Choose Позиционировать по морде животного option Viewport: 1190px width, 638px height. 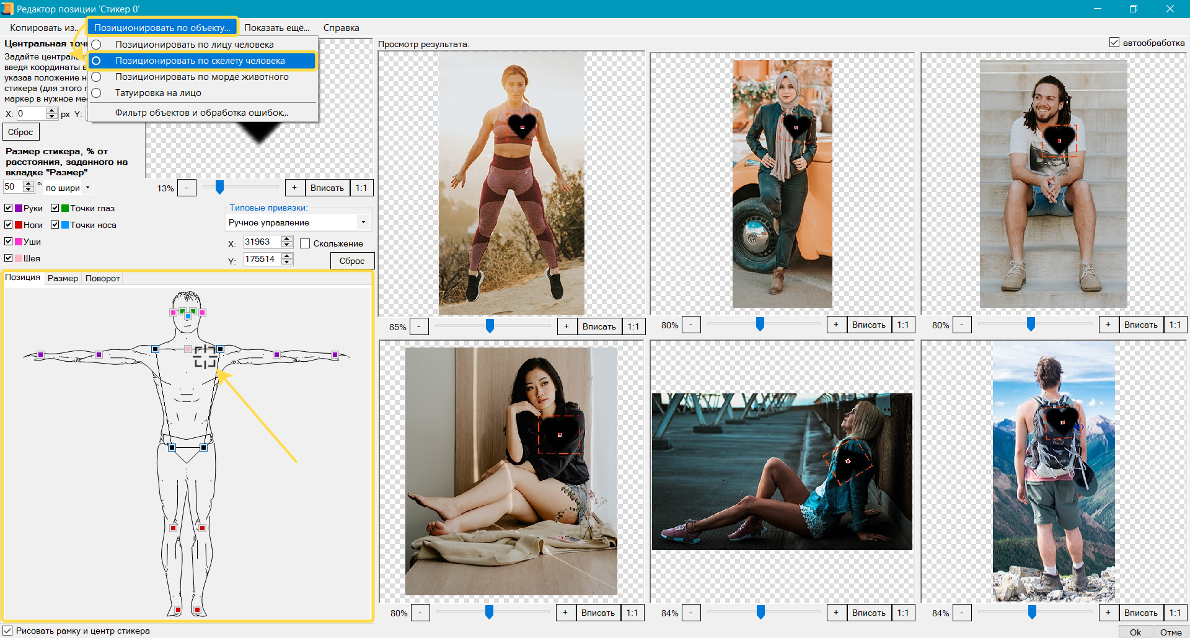click(x=201, y=77)
